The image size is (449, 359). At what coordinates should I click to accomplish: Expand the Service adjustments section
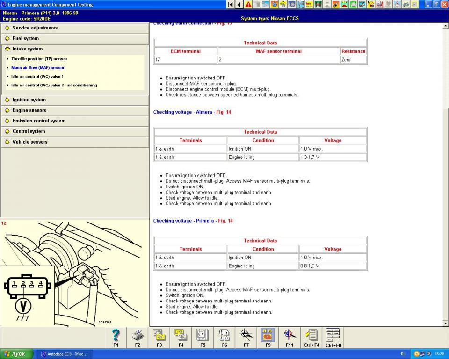point(75,28)
